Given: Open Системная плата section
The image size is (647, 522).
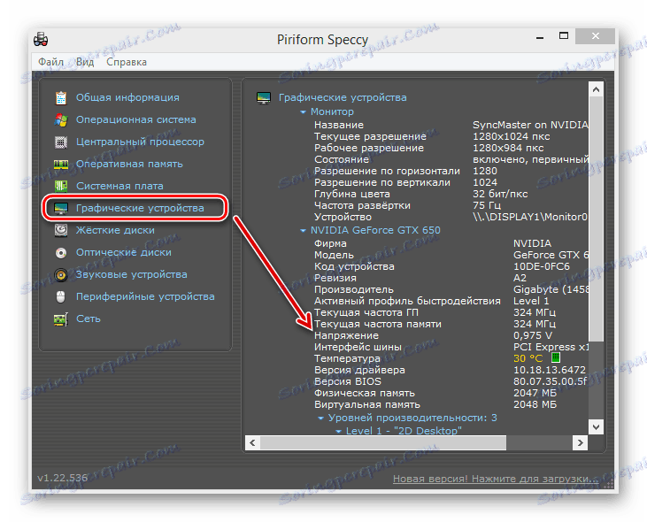Looking at the screenshot, I should pyautogui.click(x=119, y=187).
